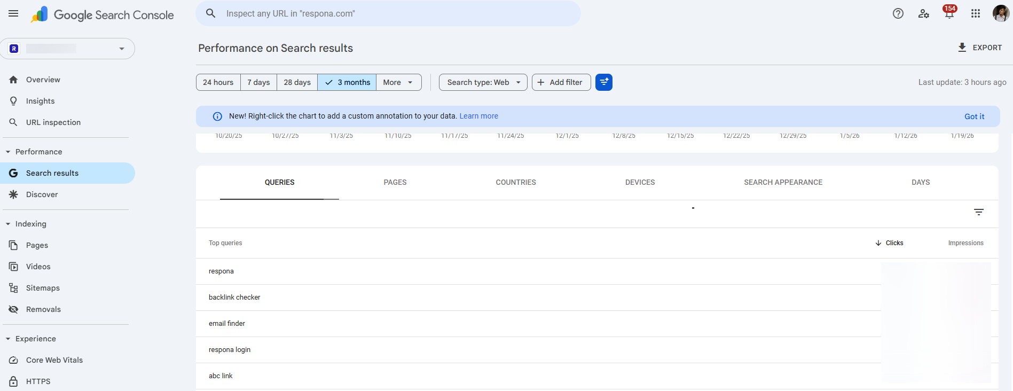Focus the Inspect any URL search field
The image size is (1013, 391).
click(x=388, y=13)
